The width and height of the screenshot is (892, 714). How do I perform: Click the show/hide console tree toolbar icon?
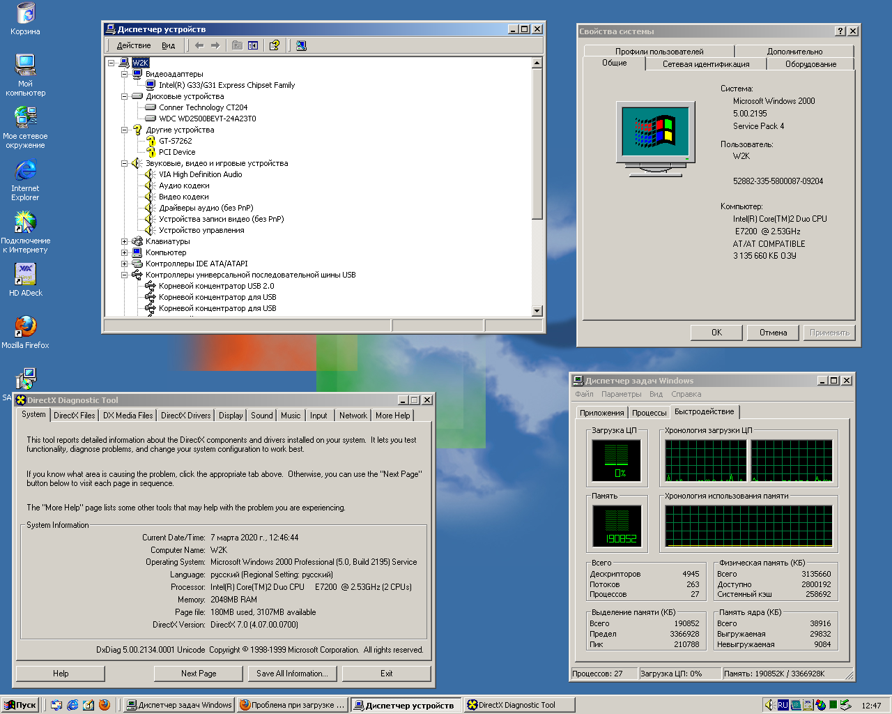coord(253,45)
